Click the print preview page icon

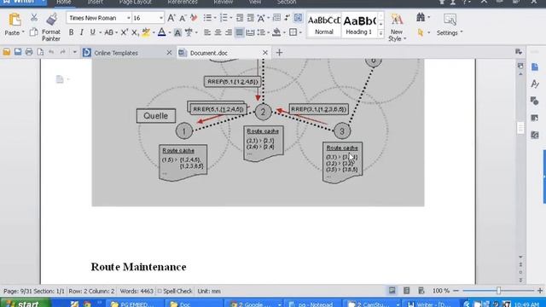40,52
